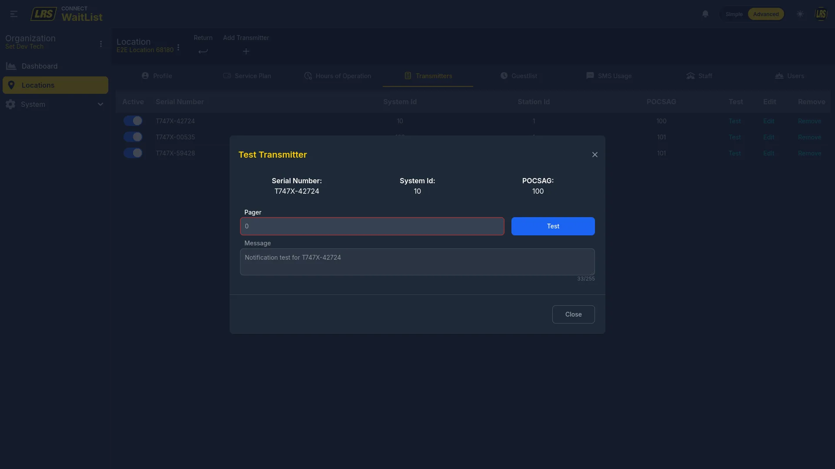835x469 pixels.
Task: Switch to the Users tab
Action: pyautogui.click(x=789, y=76)
